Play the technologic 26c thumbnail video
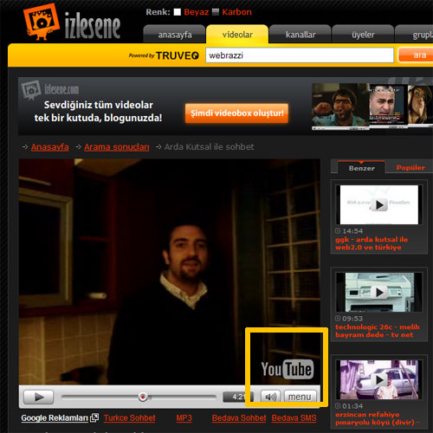The image size is (433, 433). [379, 292]
